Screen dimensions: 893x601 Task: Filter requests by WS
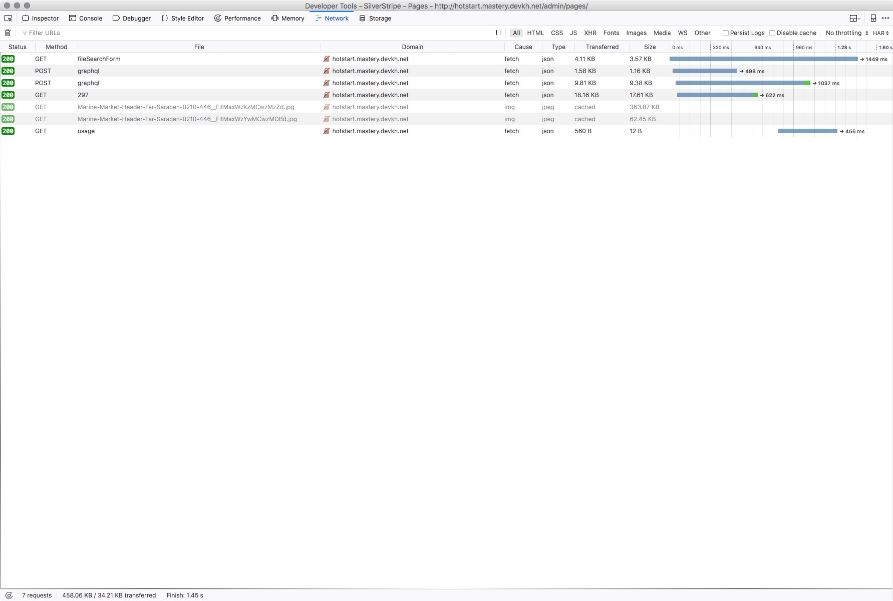pos(683,33)
